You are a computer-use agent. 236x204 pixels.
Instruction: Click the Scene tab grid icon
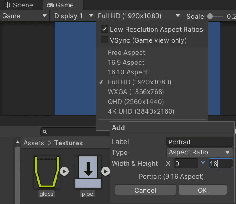pyautogui.click(x=7, y=5)
